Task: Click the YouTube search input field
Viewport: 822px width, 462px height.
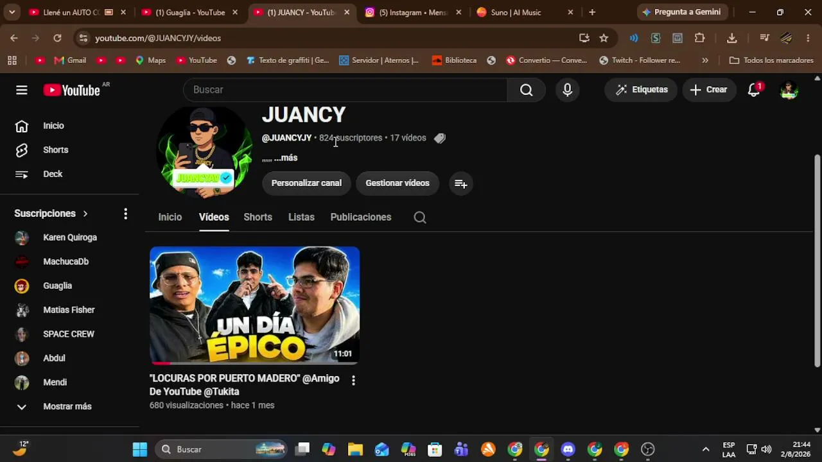Action: tap(345, 90)
